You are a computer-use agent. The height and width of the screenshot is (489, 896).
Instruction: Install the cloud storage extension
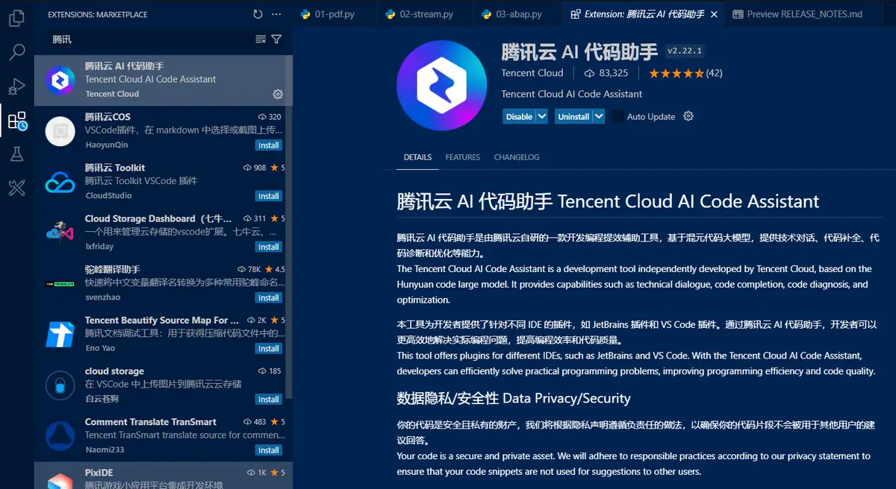click(269, 399)
